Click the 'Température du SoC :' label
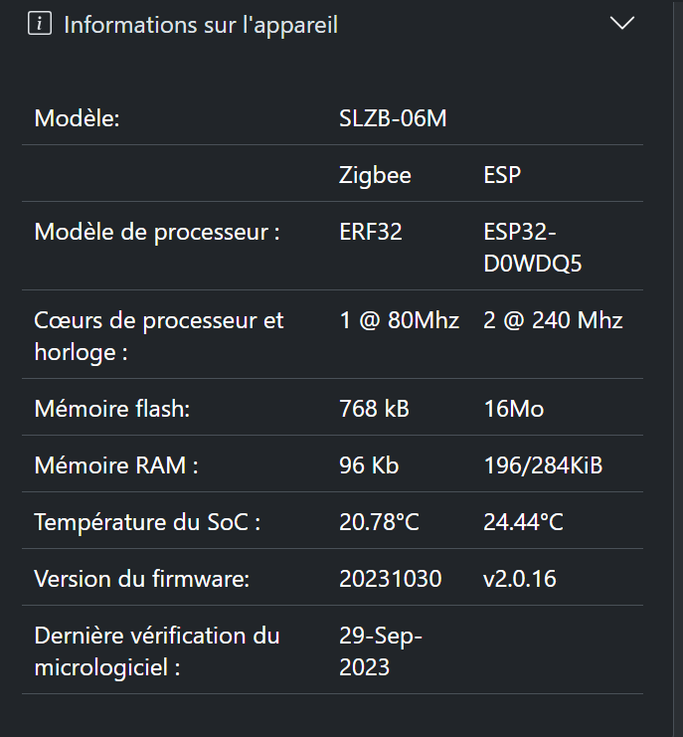Viewport: 683px width, 737px height. [x=147, y=522]
